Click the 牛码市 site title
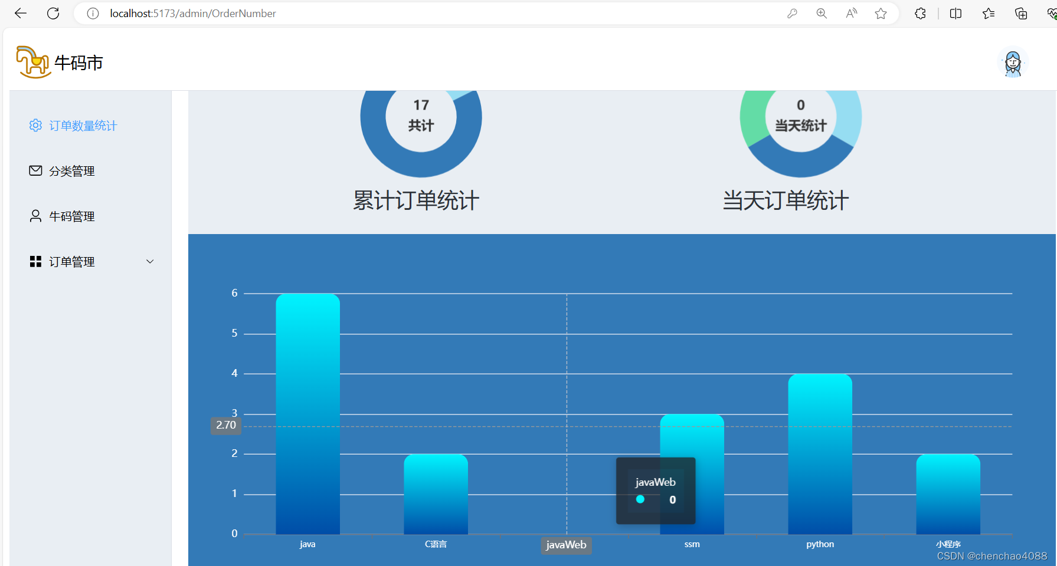 [78, 62]
